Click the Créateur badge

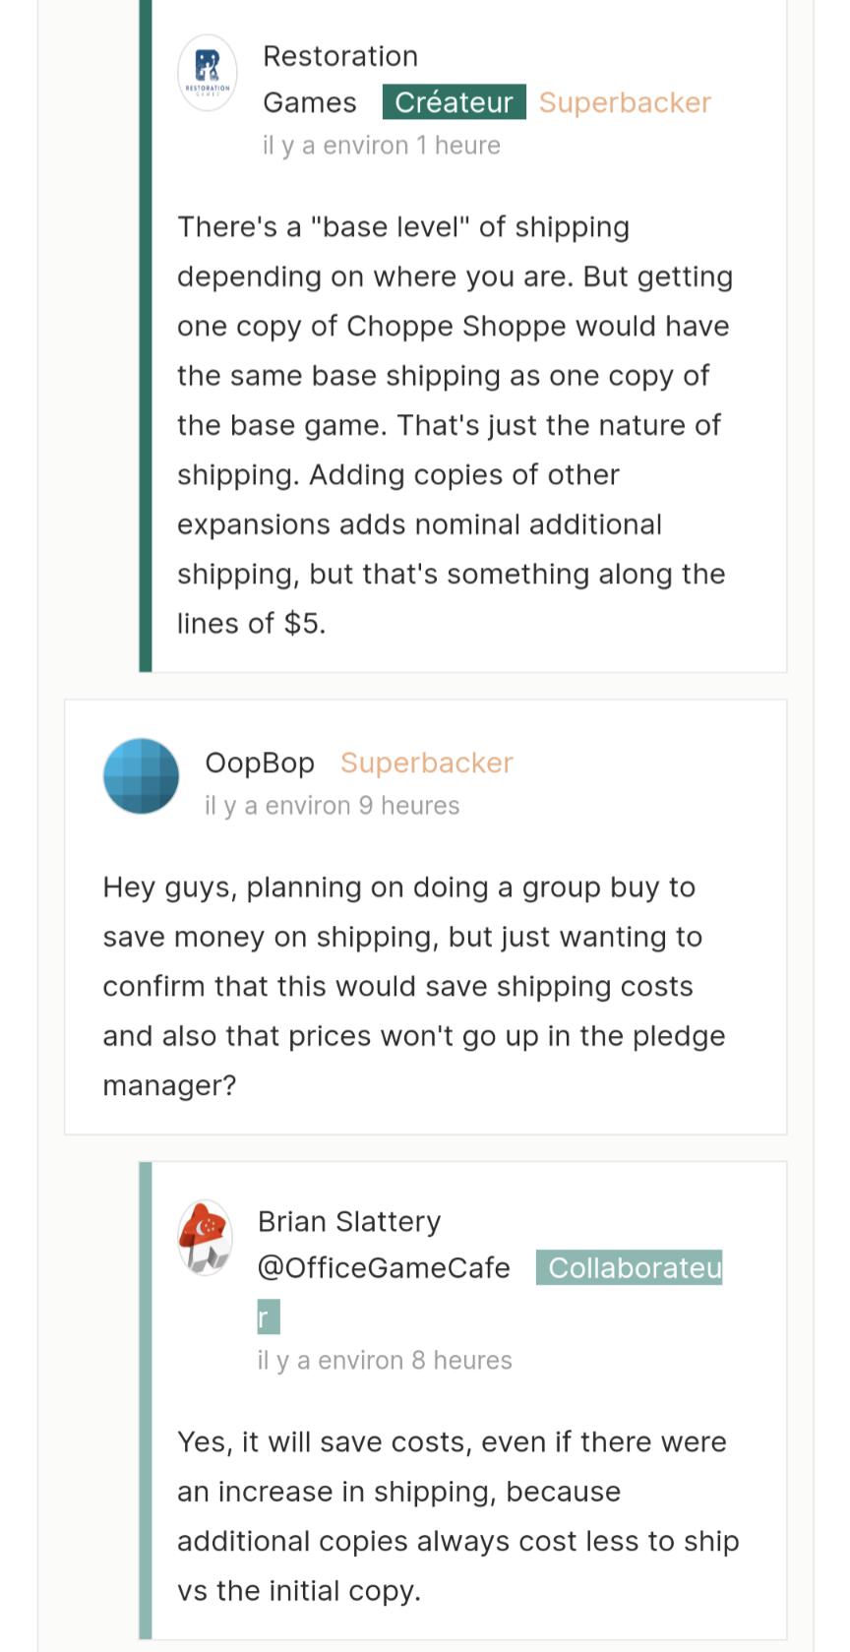(x=454, y=102)
